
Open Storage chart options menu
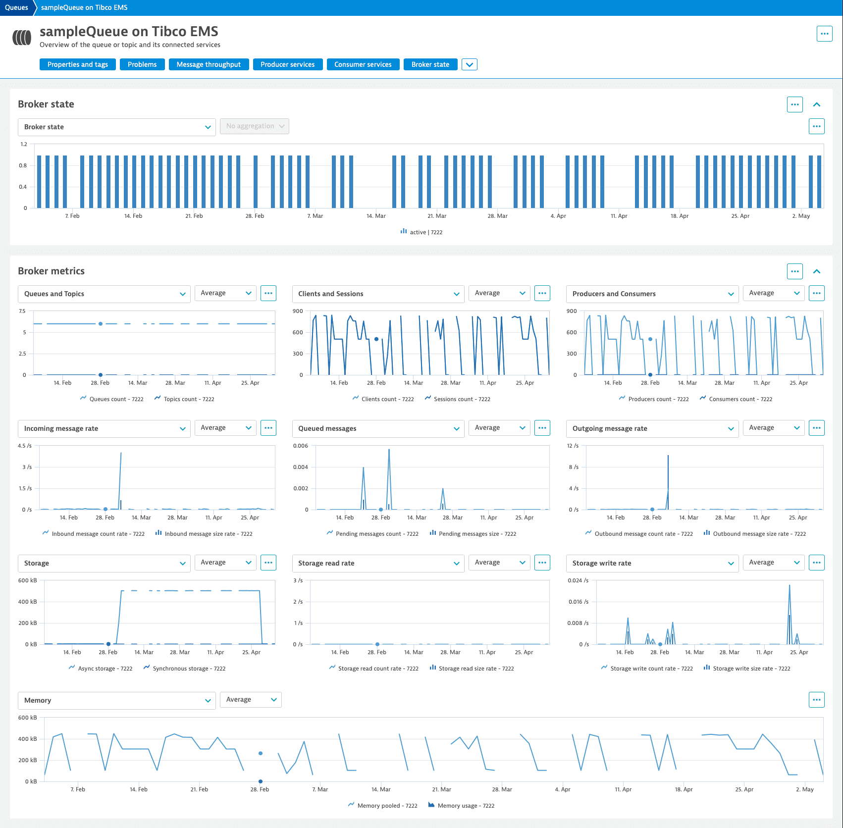(268, 563)
